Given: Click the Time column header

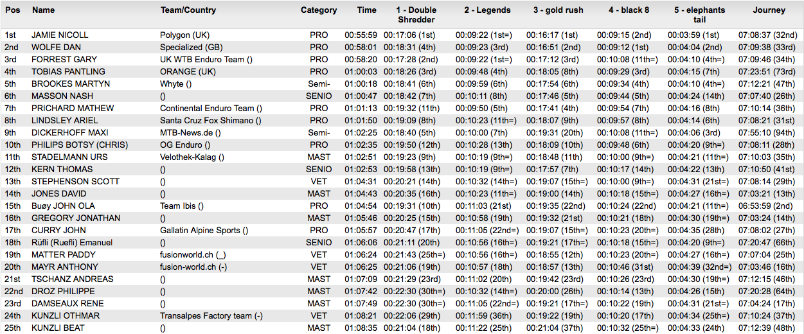Looking at the screenshot, I should [x=367, y=10].
